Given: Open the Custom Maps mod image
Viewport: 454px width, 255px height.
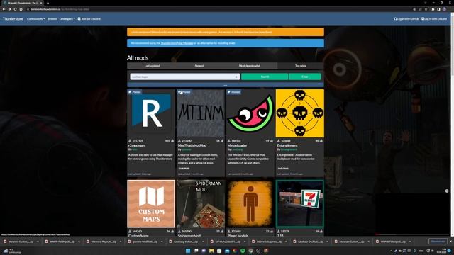Looking at the screenshot, I should point(151,204).
